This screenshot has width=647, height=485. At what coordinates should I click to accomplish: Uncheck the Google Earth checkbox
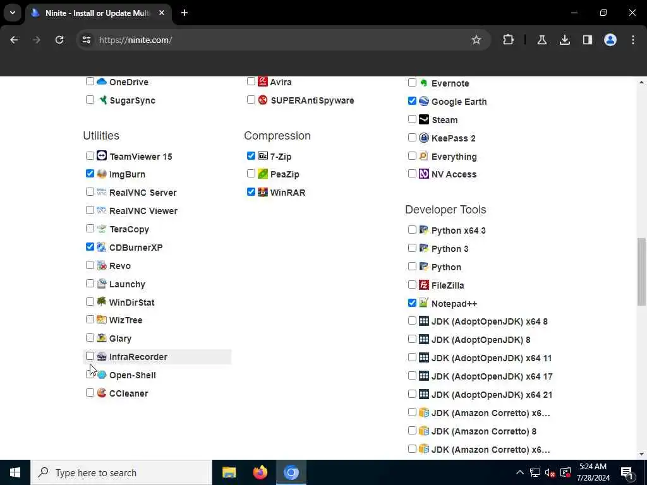[x=412, y=100]
